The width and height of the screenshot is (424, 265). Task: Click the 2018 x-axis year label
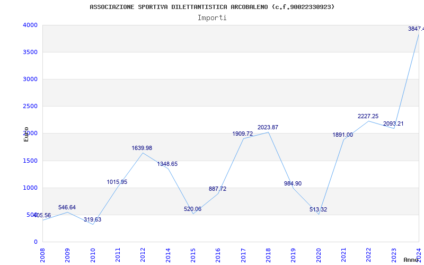click(268, 255)
